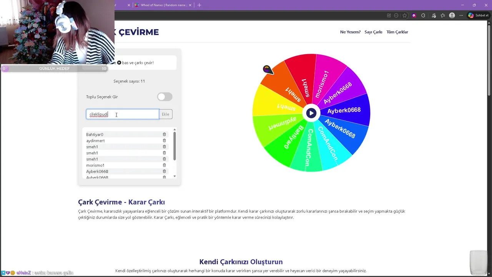Click the Seçenek sayısı: 11 text
This screenshot has width=492, height=277.
[129, 81]
